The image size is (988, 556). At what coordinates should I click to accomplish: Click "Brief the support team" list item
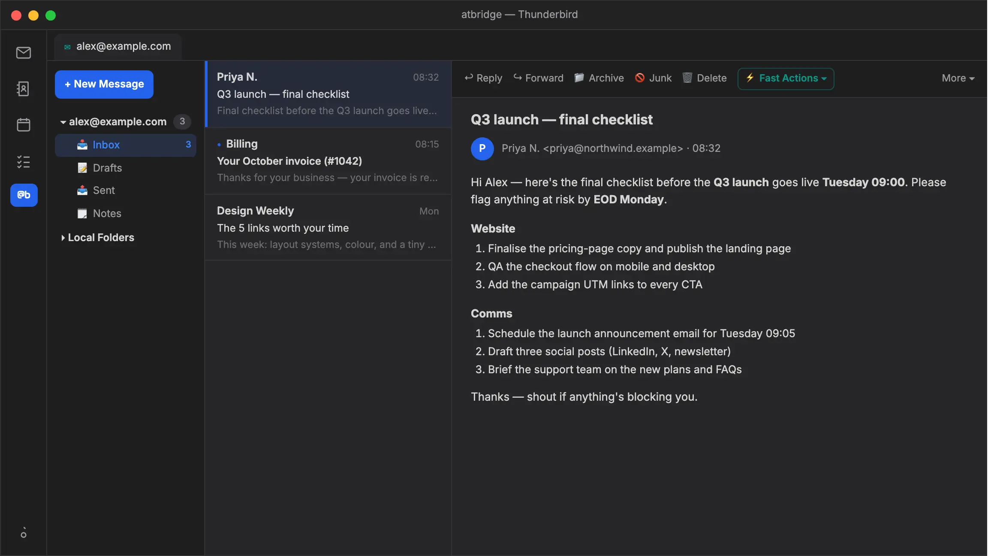tap(615, 369)
